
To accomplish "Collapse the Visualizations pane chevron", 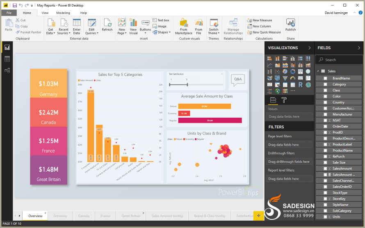I will (309, 48).
